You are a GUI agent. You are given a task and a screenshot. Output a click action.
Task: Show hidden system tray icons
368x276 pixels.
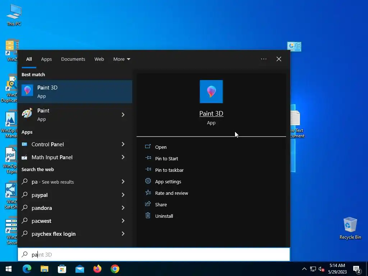[x=304, y=269]
